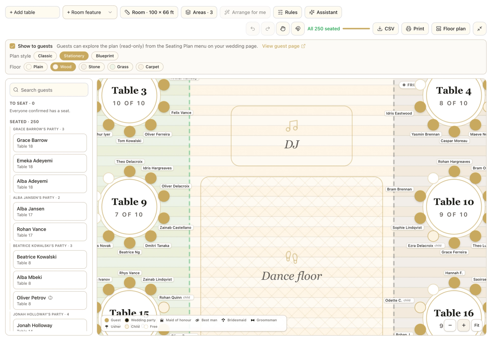Open the Assistant panel
Image resolution: width=492 pixels, height=341 pixels.
coord(323,12)
